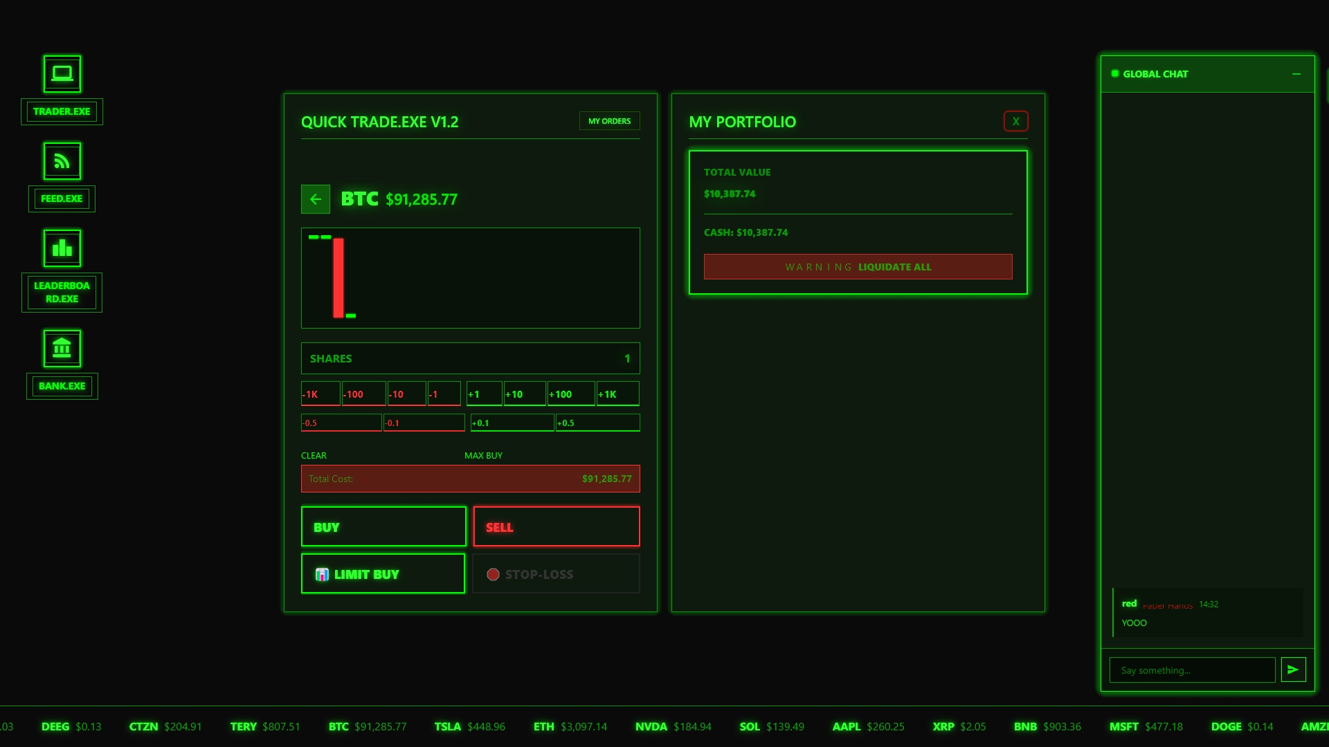This screenshot has height=747, width=1329.
Task: Click the Liquidate All warning button
Action: click(858, 267)
